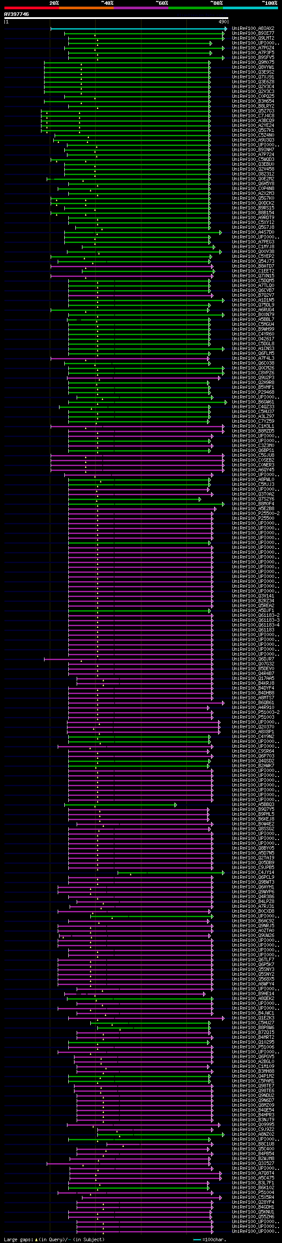Viewport: 282px width, 1243px height.
Task: Select hit UniRef100_Q9M075
Action: pyautogui.click(x=253, y=62)
